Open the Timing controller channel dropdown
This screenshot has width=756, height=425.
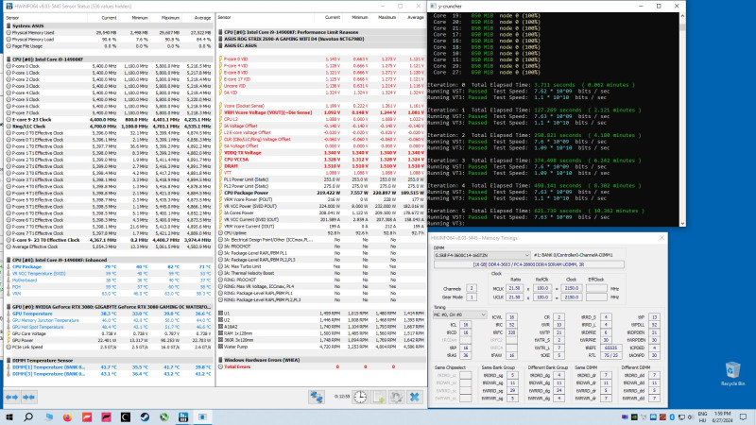[460, 313]
